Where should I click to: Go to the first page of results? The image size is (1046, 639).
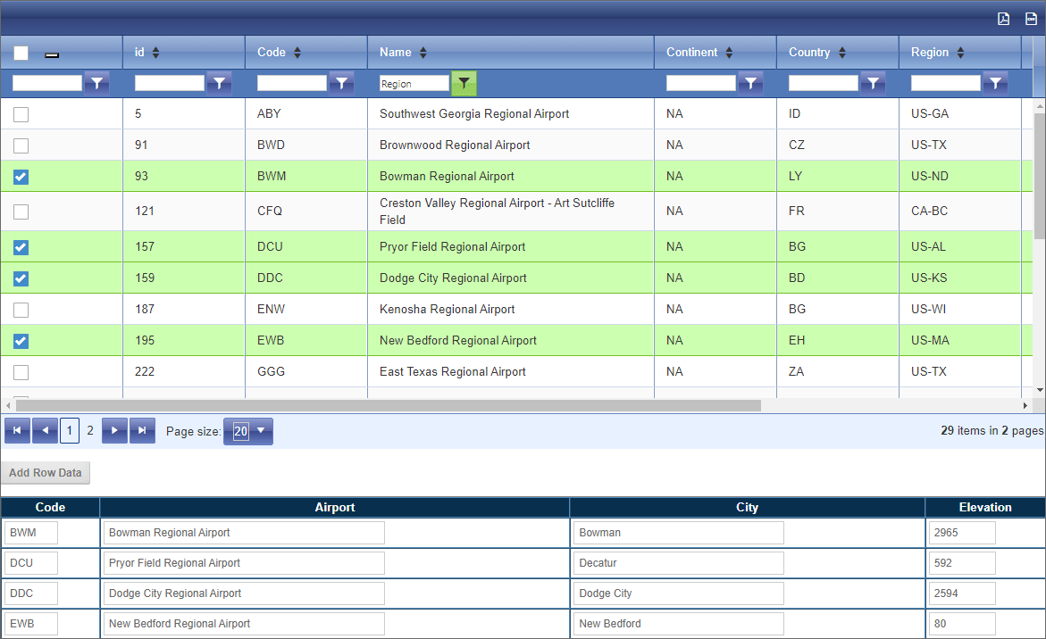tap(17, 430)
